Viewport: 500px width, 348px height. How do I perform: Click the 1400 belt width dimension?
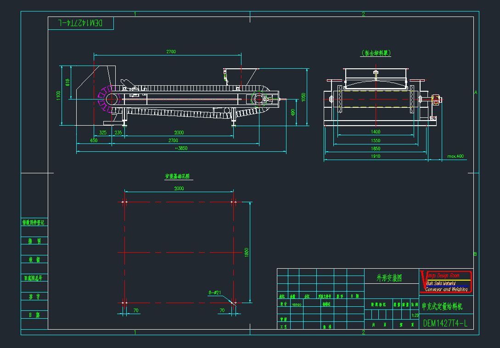click(375, 132)
